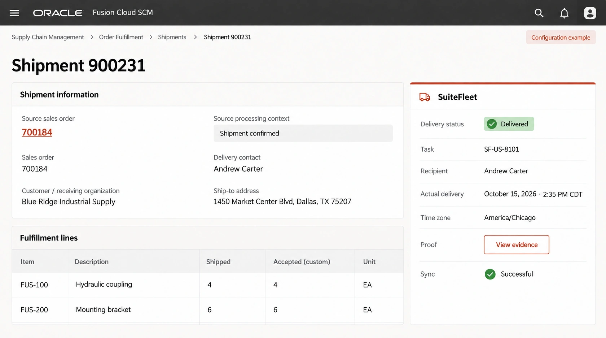Click sales order value 700184
This screenshot has width=606, height=338.
[x=35, y=169]
